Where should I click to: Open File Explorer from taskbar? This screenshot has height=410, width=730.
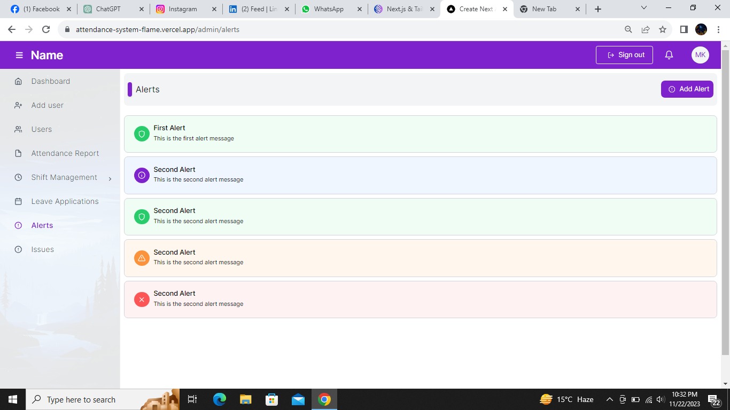pos(245,399)
